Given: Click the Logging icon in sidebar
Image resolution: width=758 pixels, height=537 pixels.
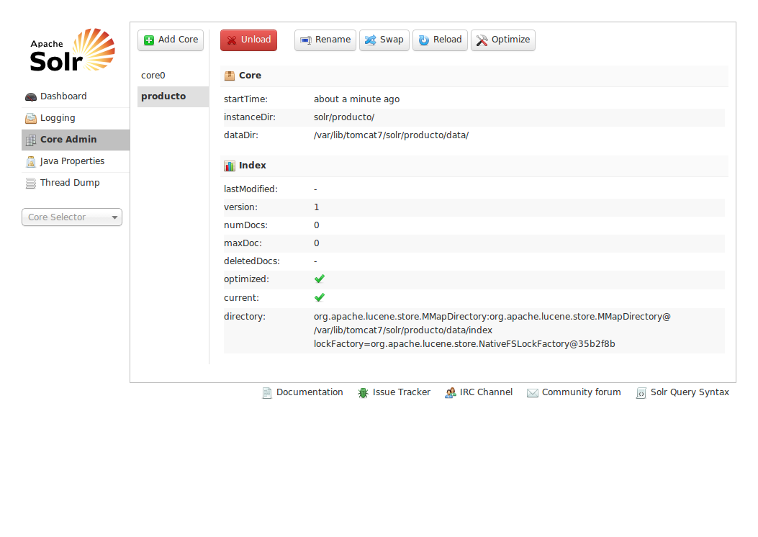Looking at the screenshot, I should coord(31,119).
